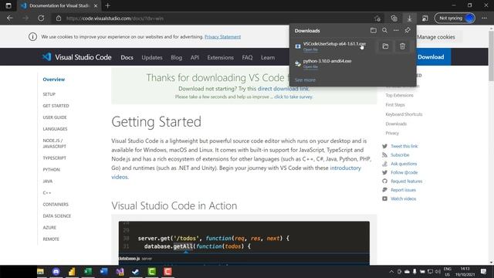
Task: Expand the REMOTE sidebar section
Action: 51,239
